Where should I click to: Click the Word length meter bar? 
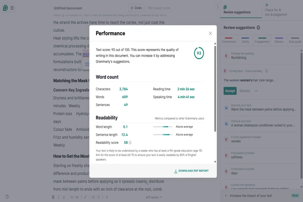point(163,127)
